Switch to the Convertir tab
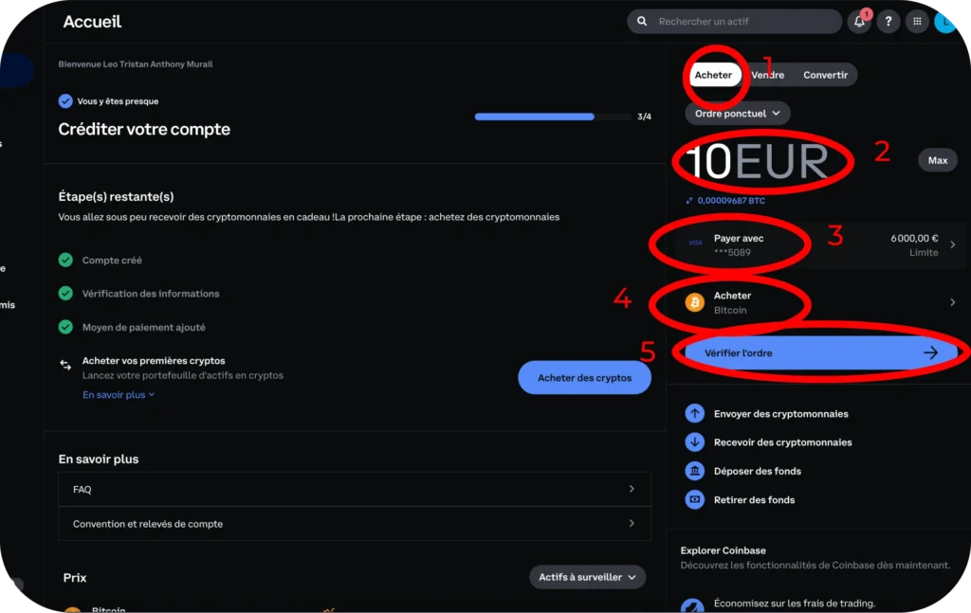This screenshot has height=613, width=971. [x=826, y=75]
